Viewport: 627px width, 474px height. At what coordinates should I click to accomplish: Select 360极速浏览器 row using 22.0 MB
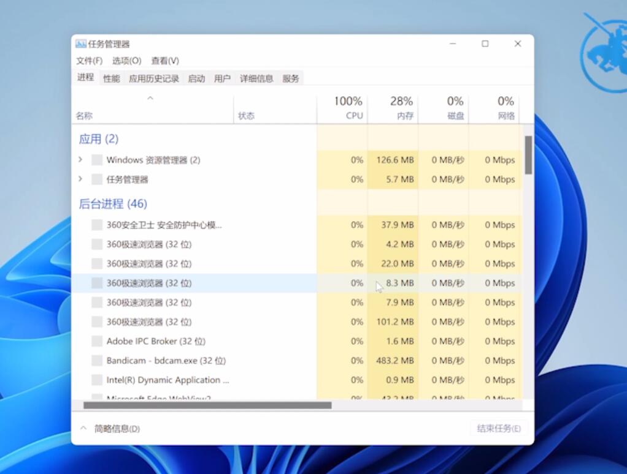(x=297, y=264)
